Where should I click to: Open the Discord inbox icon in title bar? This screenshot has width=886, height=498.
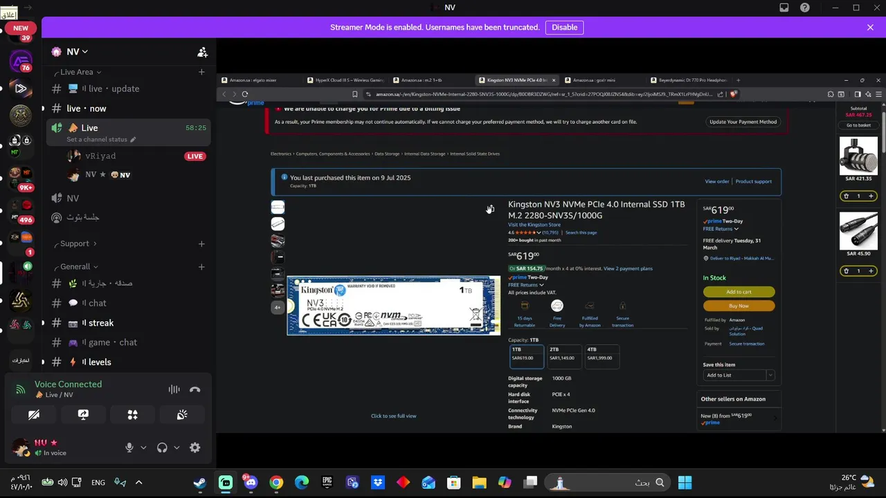click(784, 8)
